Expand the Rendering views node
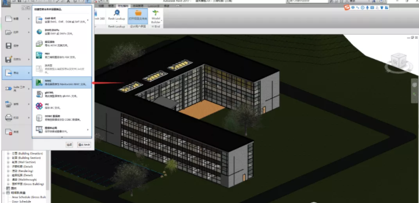This screenshot has height=203, width=419. pos(8,171)
